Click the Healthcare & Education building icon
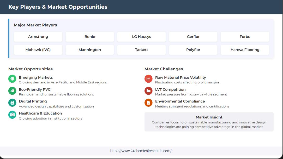 [12, 115]
